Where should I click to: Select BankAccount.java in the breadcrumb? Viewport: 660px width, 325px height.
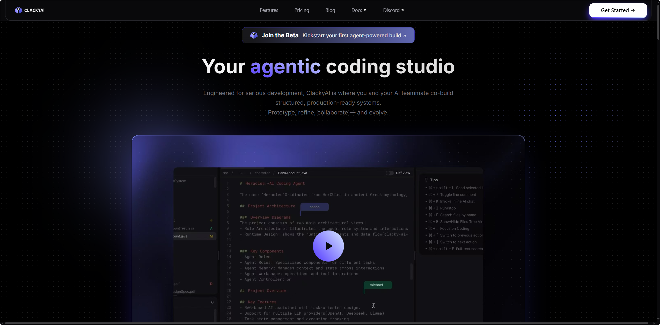tap(292, 173)
